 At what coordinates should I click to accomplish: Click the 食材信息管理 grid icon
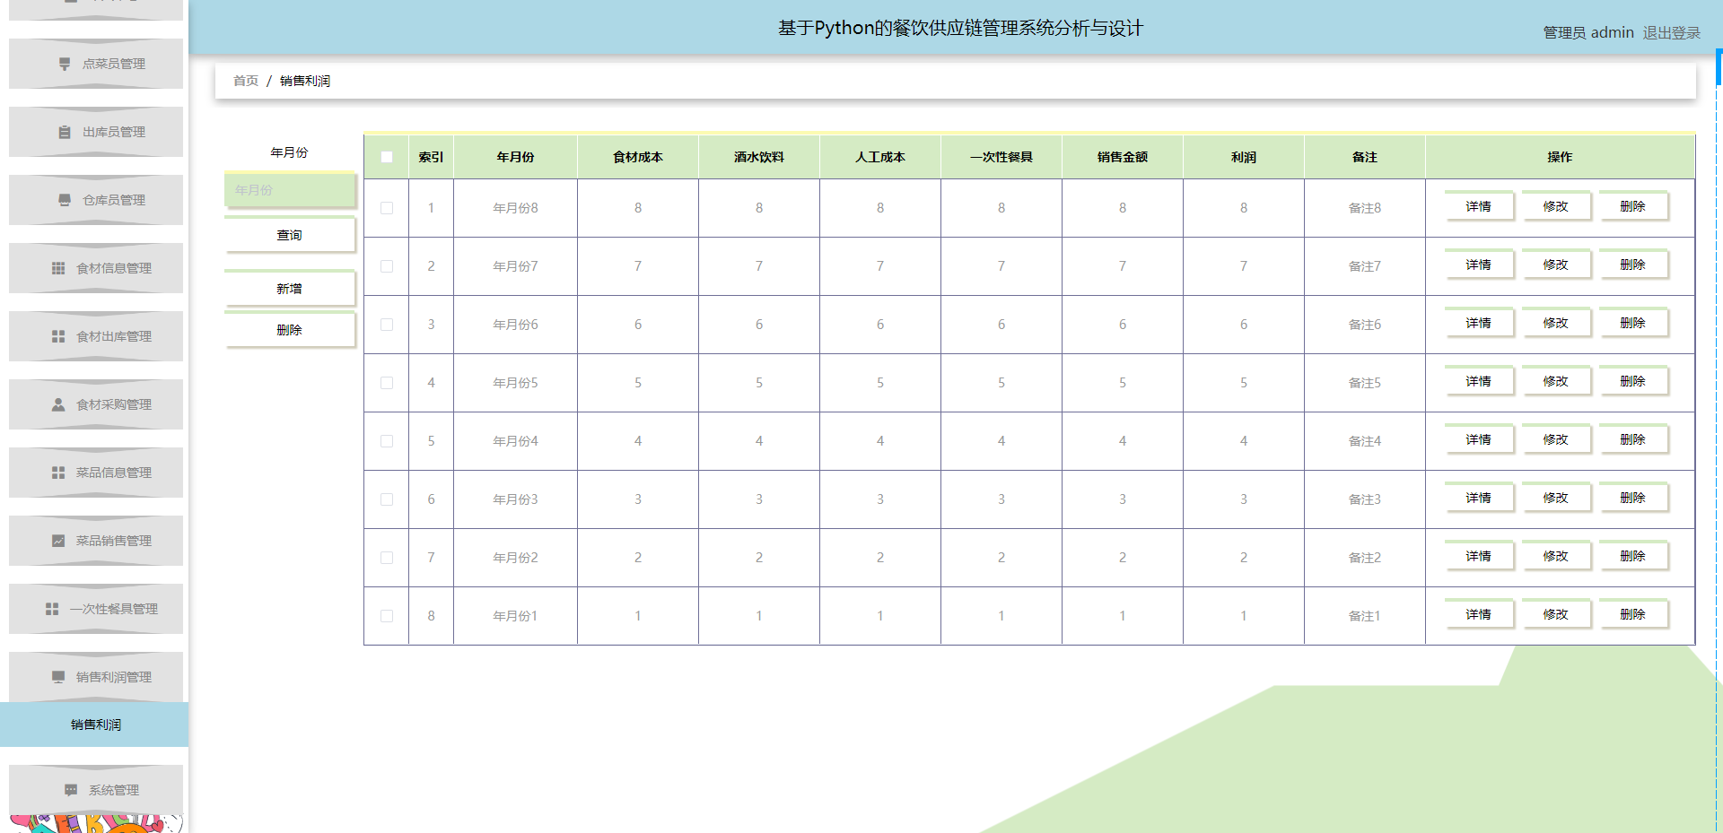58,268
